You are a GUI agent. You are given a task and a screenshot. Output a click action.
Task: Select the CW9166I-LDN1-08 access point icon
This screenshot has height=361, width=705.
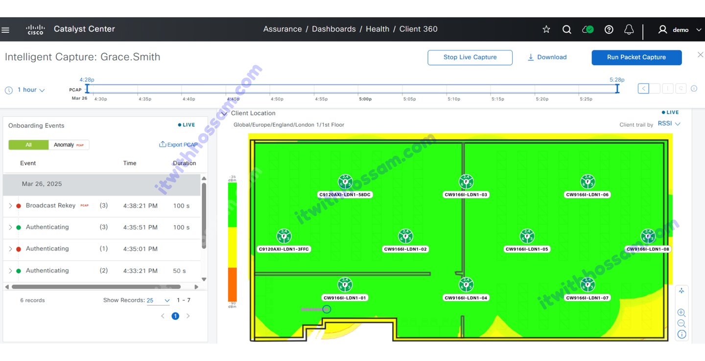[648, 236]
